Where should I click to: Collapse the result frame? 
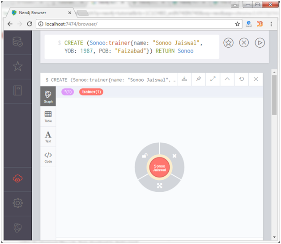(227, 79)
